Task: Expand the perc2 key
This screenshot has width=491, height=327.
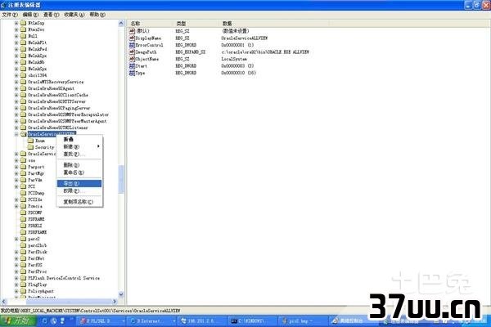Action: coord(16,239)
